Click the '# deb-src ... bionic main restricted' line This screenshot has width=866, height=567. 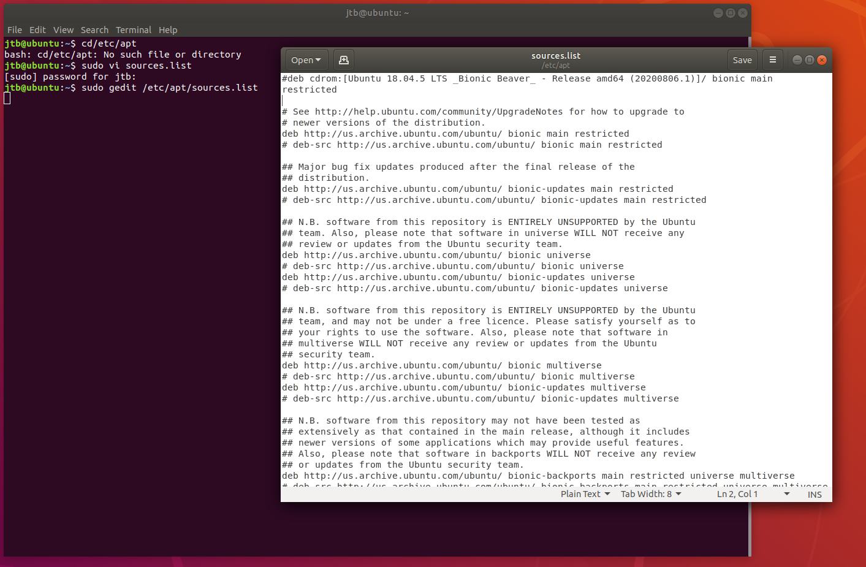[x=472, y=145]
